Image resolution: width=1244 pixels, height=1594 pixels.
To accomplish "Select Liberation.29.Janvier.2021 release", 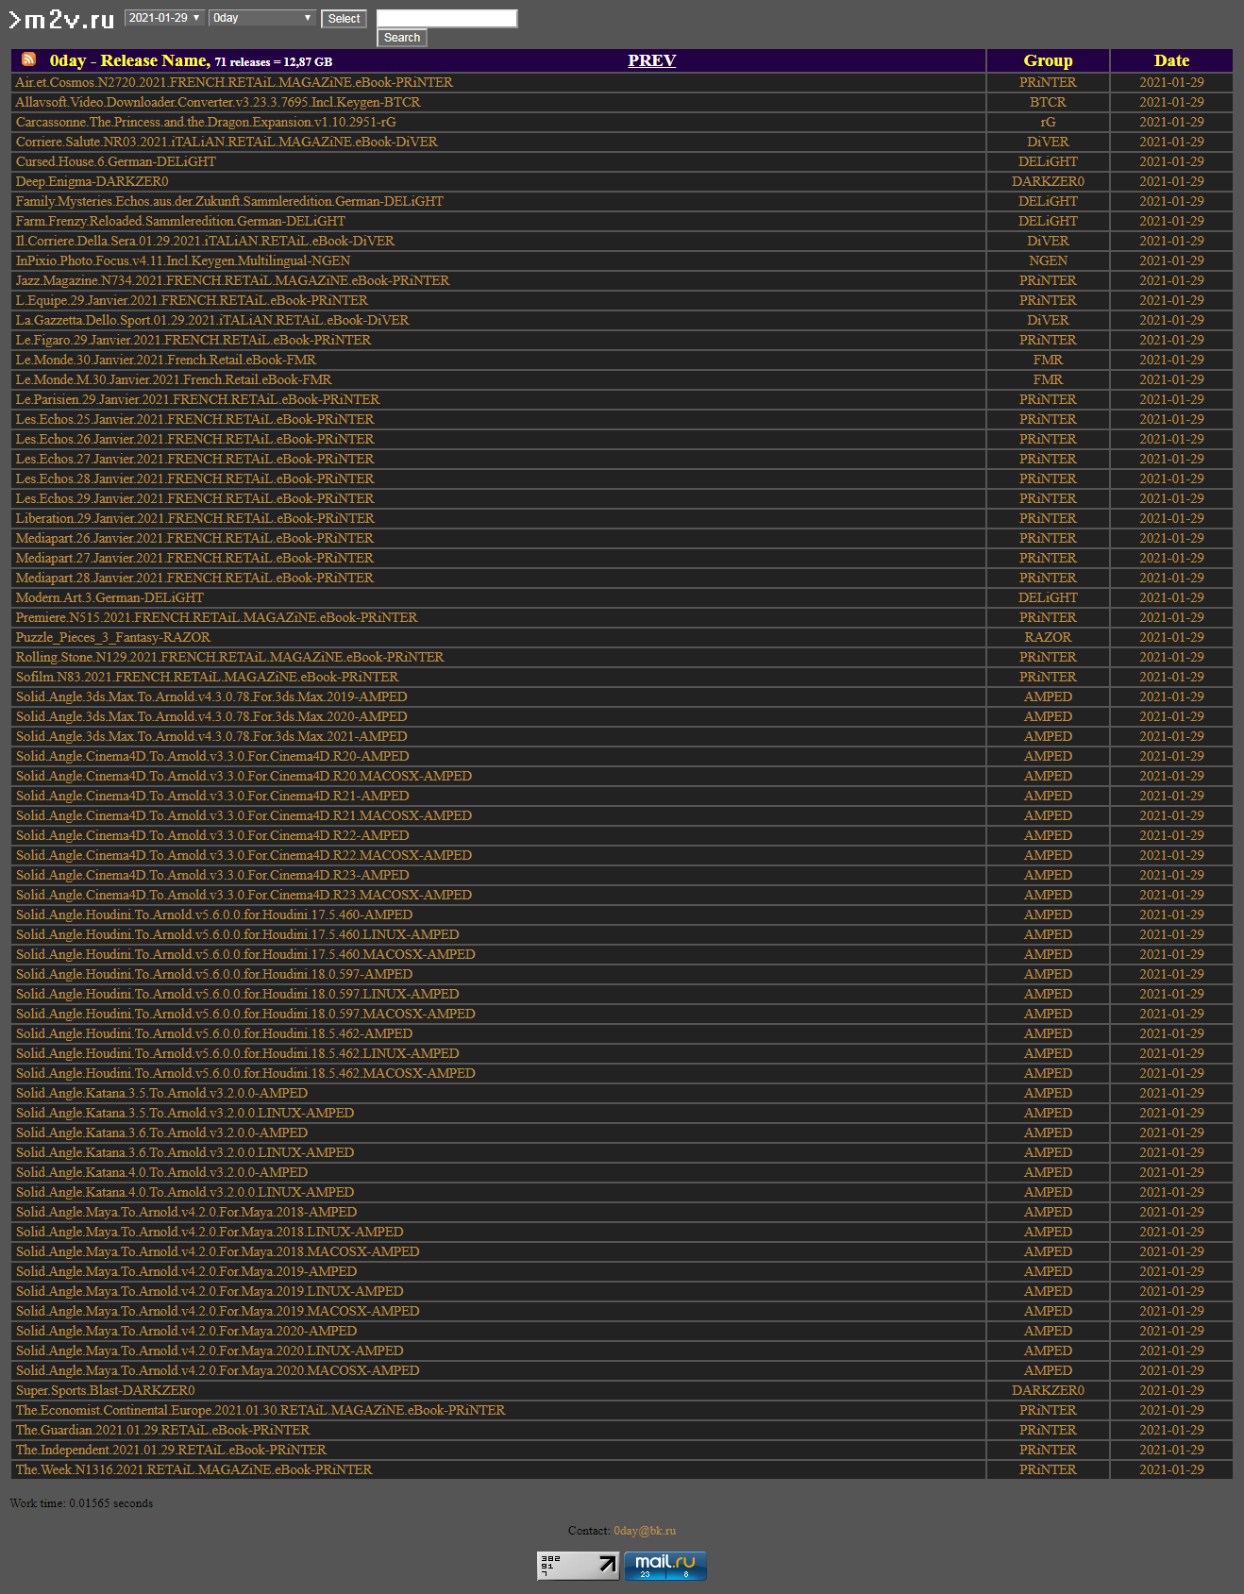I will coord(194,518).
